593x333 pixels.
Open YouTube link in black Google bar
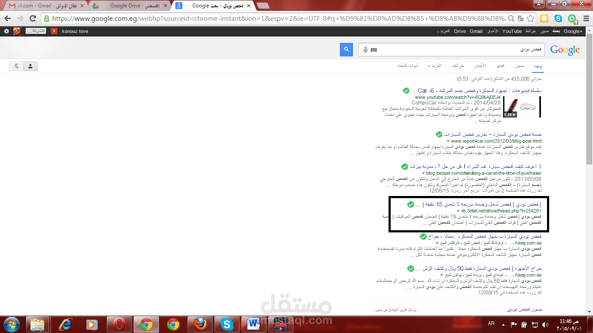coord(512,31)
